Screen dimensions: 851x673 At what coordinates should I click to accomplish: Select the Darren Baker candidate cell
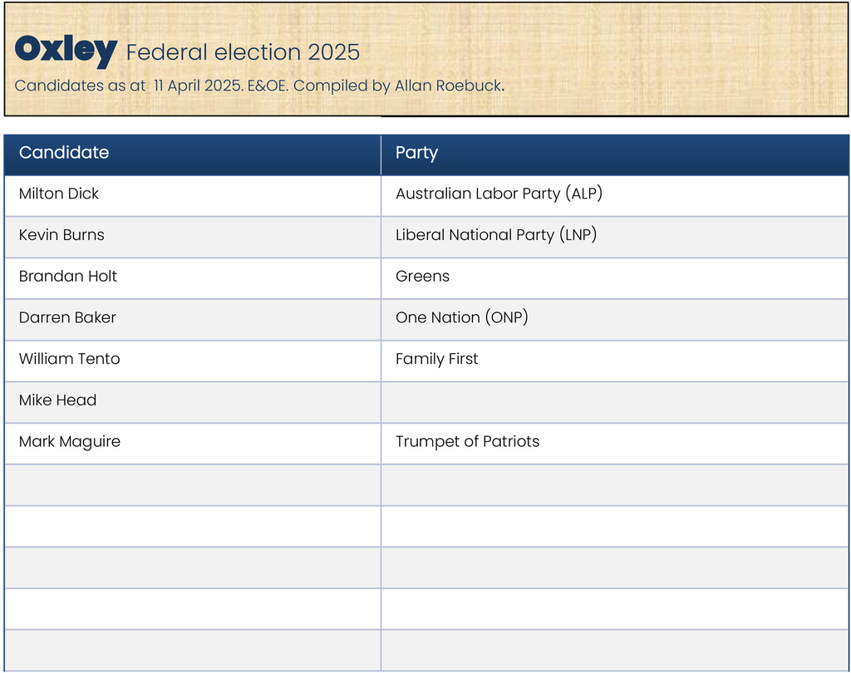67,317
